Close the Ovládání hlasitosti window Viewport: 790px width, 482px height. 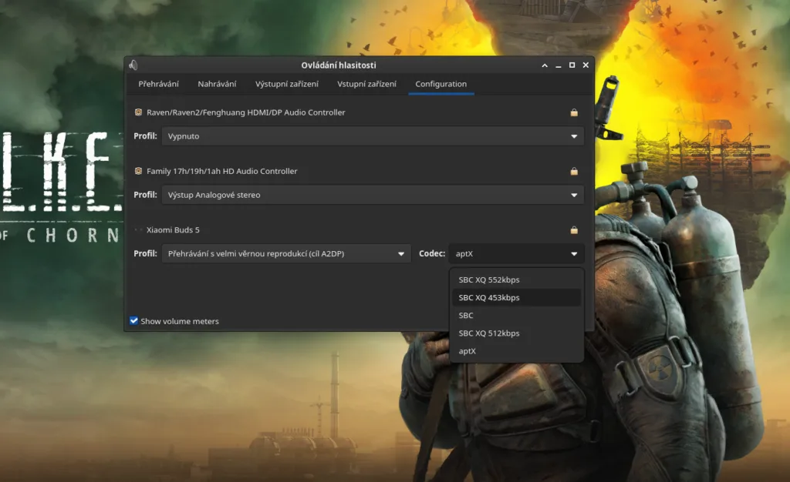click(x=586, y=65)
